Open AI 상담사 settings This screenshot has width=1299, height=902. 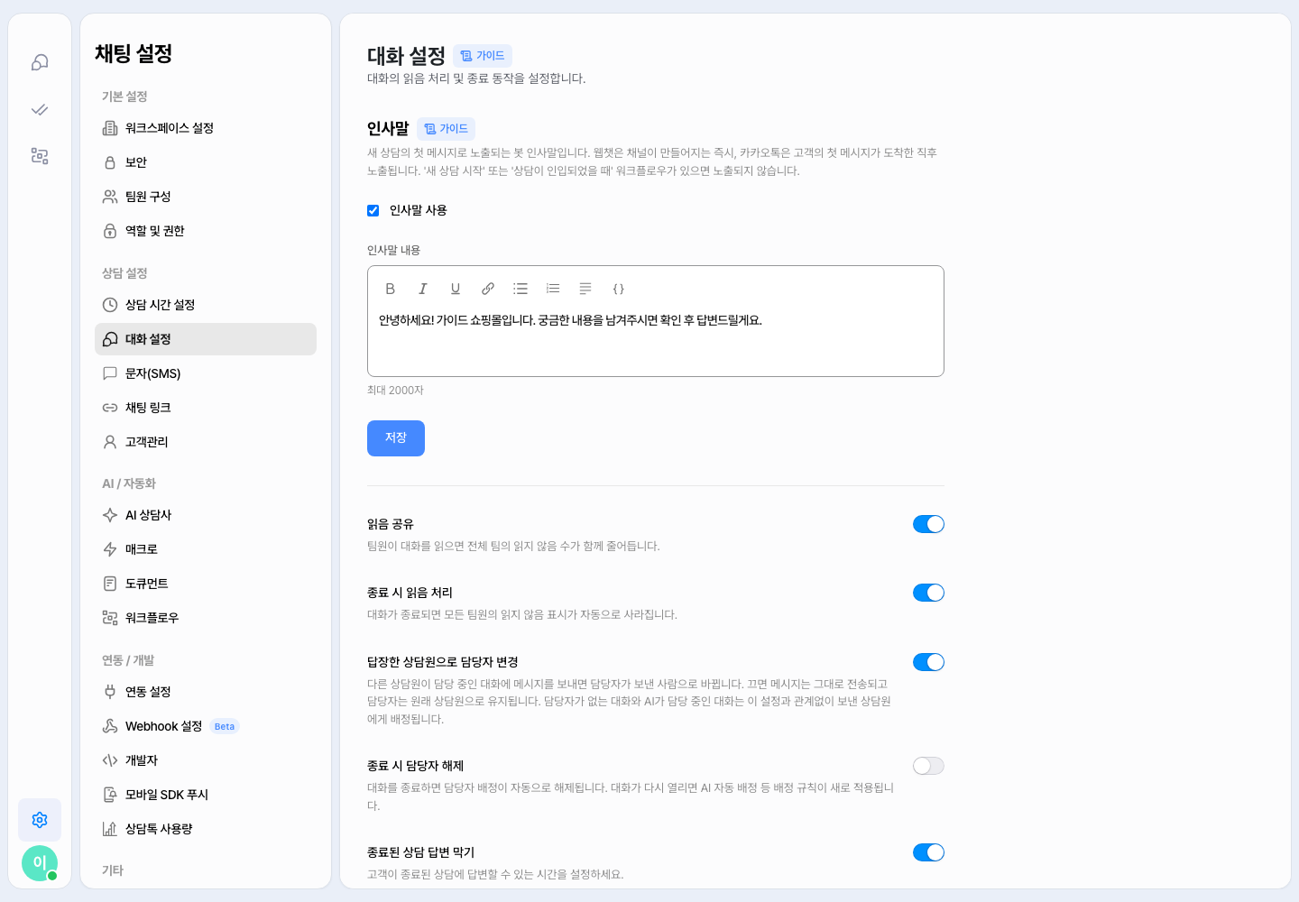[x=206, y=515]
